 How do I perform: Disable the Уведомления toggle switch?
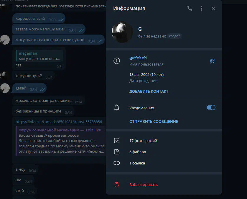[x=211, y=108]
